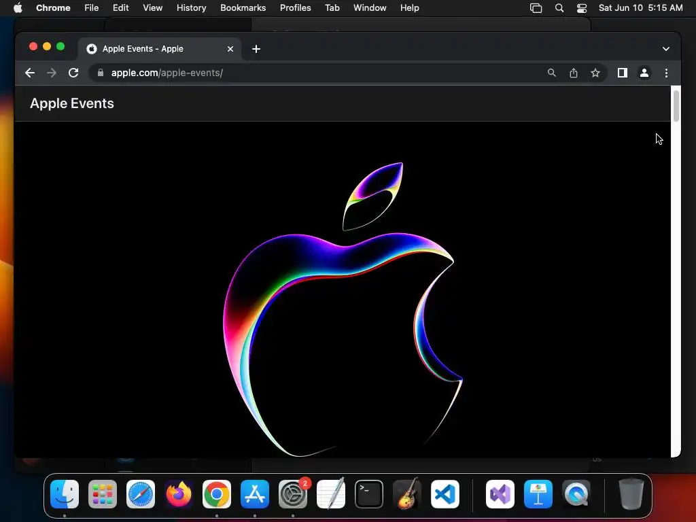This screenshot has height=522, width=696.
Task: Open the Edit menu
Action: click(x=120, y=8)
